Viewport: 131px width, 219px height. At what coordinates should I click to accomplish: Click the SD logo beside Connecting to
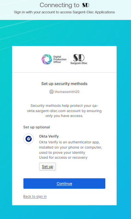click(x=85, y=5)
